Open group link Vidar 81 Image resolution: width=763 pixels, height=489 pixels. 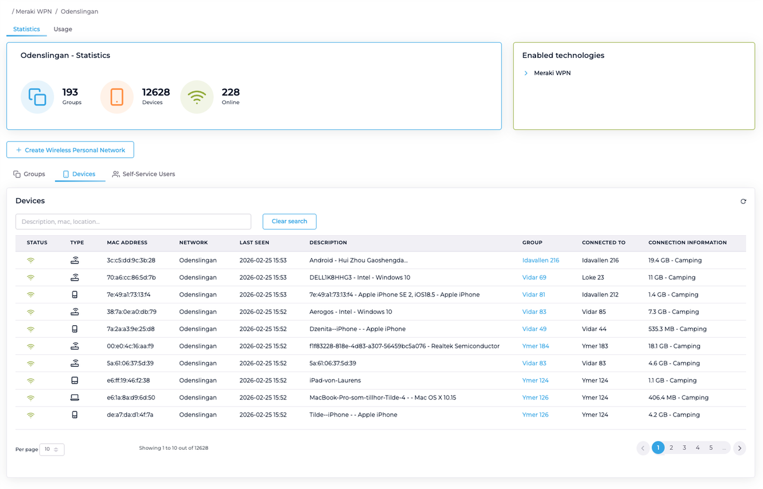pyautogui.click(x=534, y=295)
